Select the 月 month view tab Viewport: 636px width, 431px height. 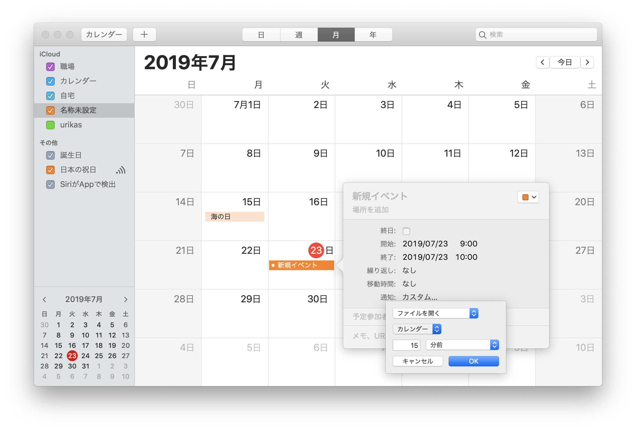point(336,35)
